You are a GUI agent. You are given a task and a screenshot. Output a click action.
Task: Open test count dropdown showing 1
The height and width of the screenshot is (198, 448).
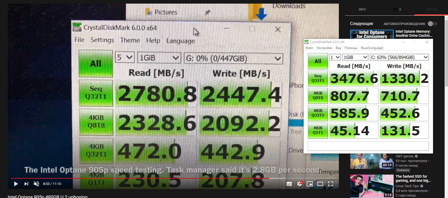(335, 57)
